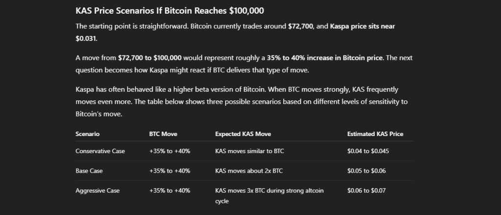
Task: Select the "Conservative Case" table cell
Action: tap(100, 151)
